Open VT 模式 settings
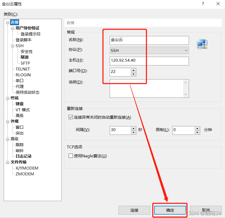The width and height of the screenshot is (225, 218). [x=23, y=110]
